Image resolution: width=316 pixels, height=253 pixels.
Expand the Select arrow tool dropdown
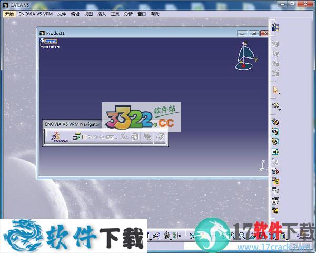[x=280, y=93]
